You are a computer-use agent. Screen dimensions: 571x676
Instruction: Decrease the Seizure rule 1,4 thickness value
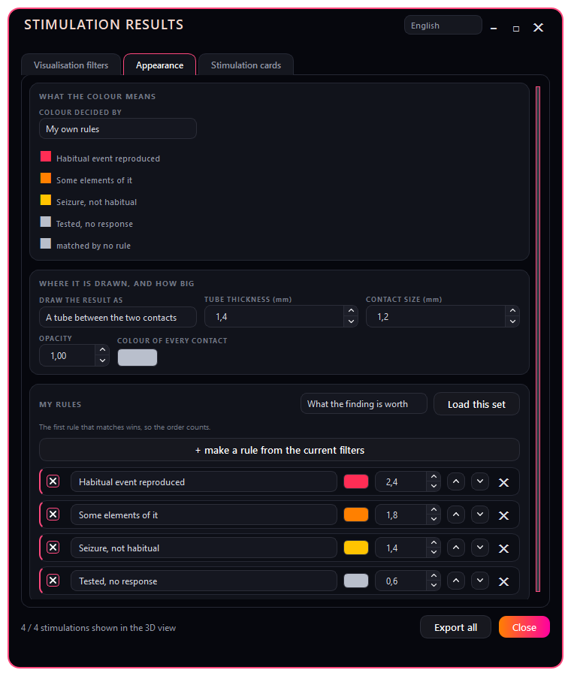pos(434,553)
